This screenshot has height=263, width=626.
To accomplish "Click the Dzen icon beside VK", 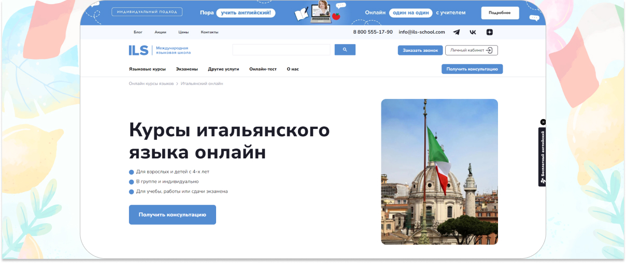I will pos(489,32).
